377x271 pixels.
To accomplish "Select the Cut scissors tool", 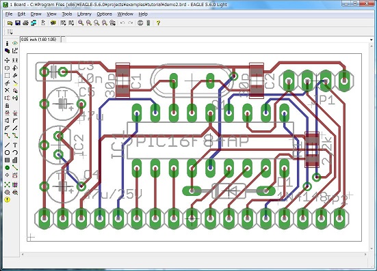I will [x=8, y=83].
